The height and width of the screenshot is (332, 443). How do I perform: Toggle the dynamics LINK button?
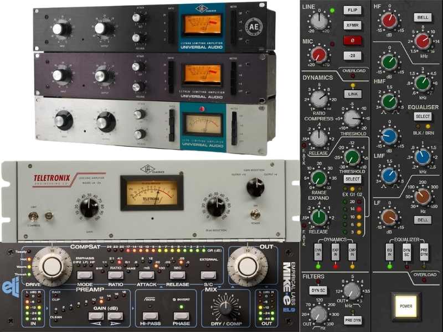(353, 94)
